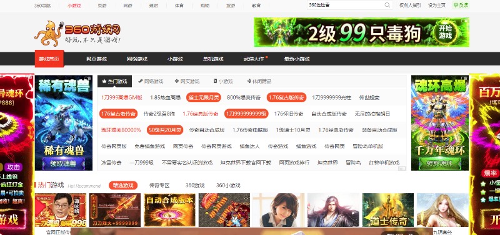500x235 pixels.
Task: Click the 1刀999999999级 orange pill
Action: 246,114
